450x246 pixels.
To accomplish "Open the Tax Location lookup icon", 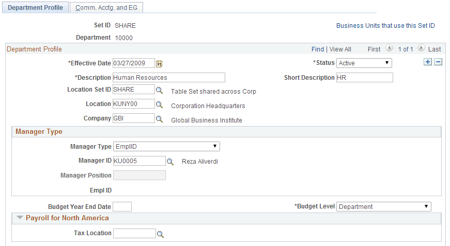I will 161,234.
